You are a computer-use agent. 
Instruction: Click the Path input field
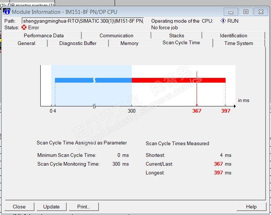coord(83,21)
